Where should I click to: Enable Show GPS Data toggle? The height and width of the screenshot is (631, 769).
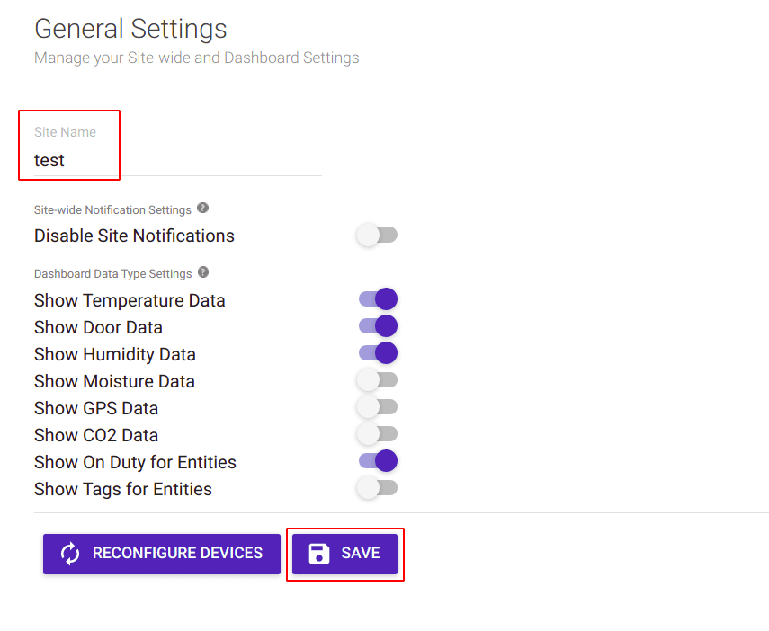tap(377, 407)
